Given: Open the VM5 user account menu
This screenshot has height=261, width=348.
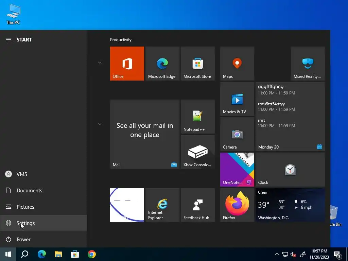Looking at the screenshot, I should point(43,174).
